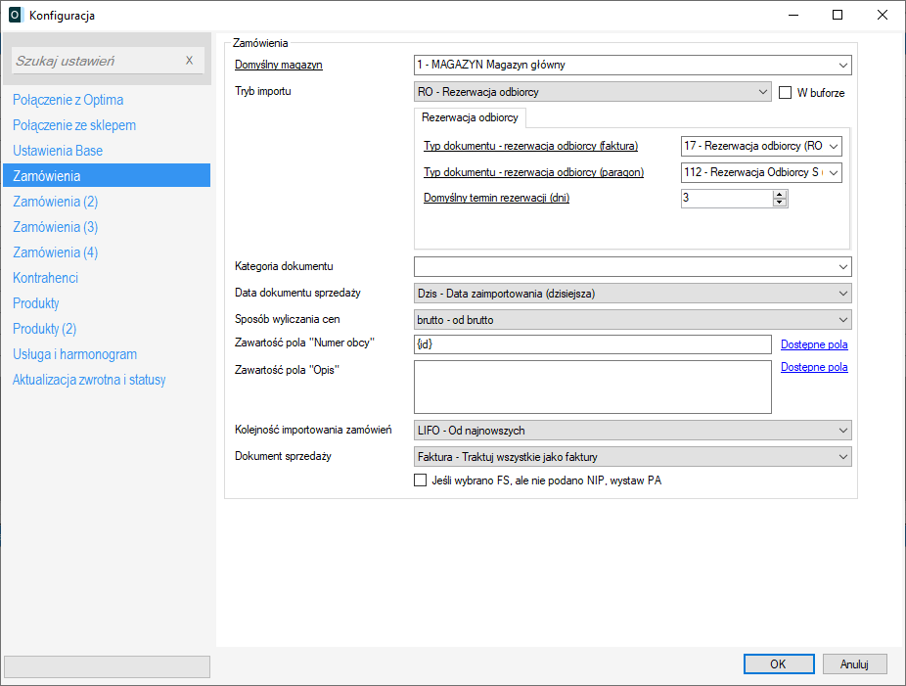The image size is (906, 686).
Task: Click into the 'Opis' text area
Action: click(593, 387)
